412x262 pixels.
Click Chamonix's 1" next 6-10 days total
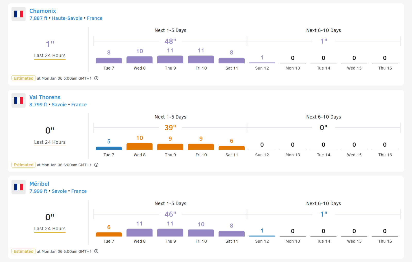324,41
